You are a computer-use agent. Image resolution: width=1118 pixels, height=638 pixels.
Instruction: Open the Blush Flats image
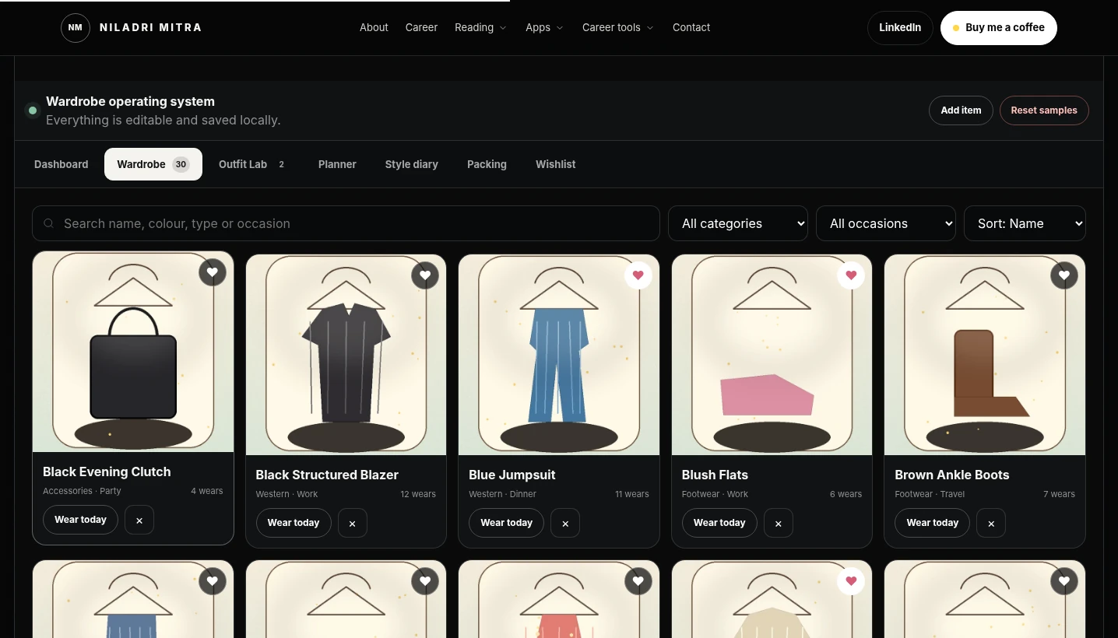coord(772,355)
